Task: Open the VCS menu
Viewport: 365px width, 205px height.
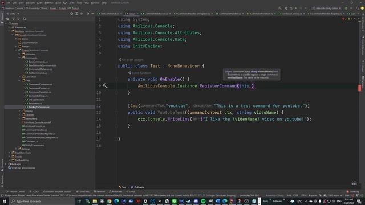Action: click(87, 3)
